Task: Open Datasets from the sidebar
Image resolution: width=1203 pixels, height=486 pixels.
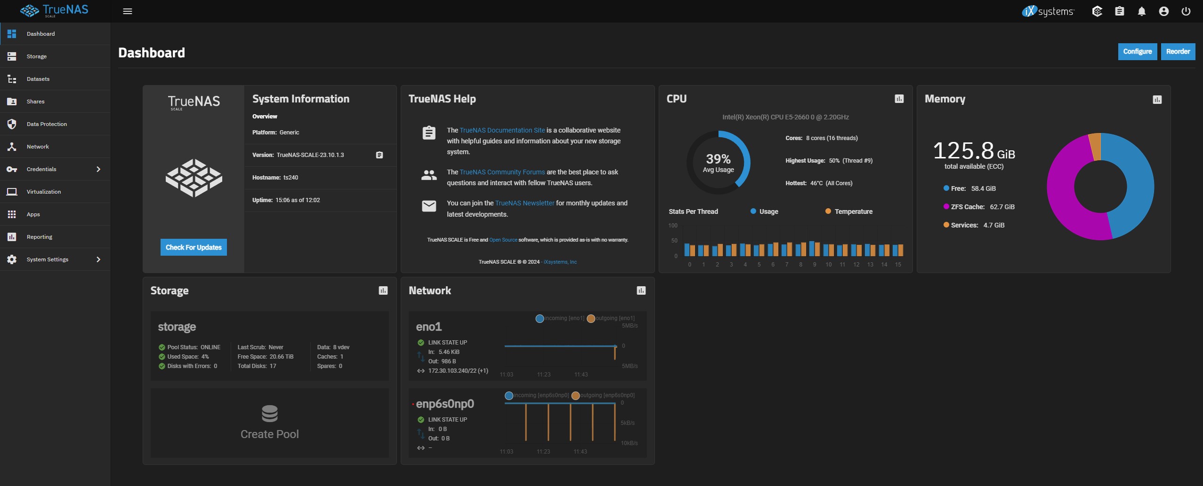Action: pos(55,79)
